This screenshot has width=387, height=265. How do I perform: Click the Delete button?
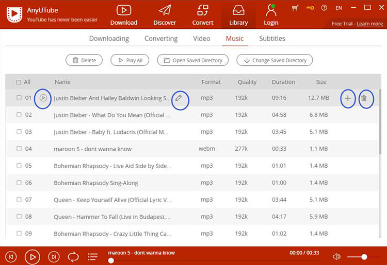(84, 60)
